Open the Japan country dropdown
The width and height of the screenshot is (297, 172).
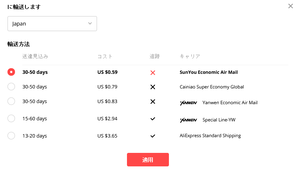tap(52, 24)
